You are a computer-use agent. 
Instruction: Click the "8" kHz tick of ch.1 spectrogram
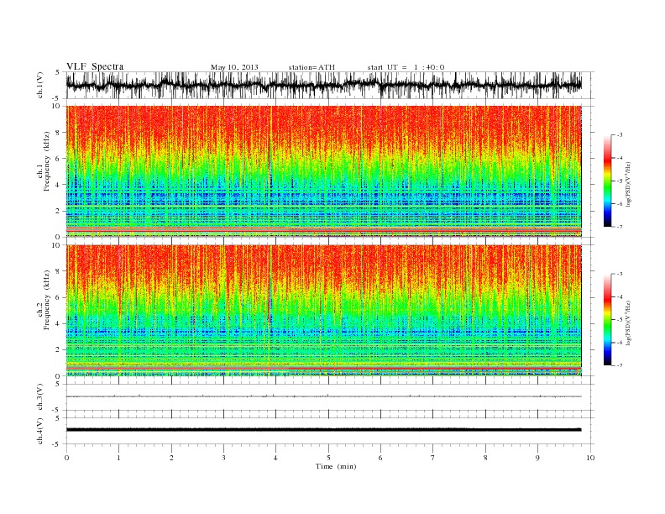pyautogui.click(x=59, y=133)
